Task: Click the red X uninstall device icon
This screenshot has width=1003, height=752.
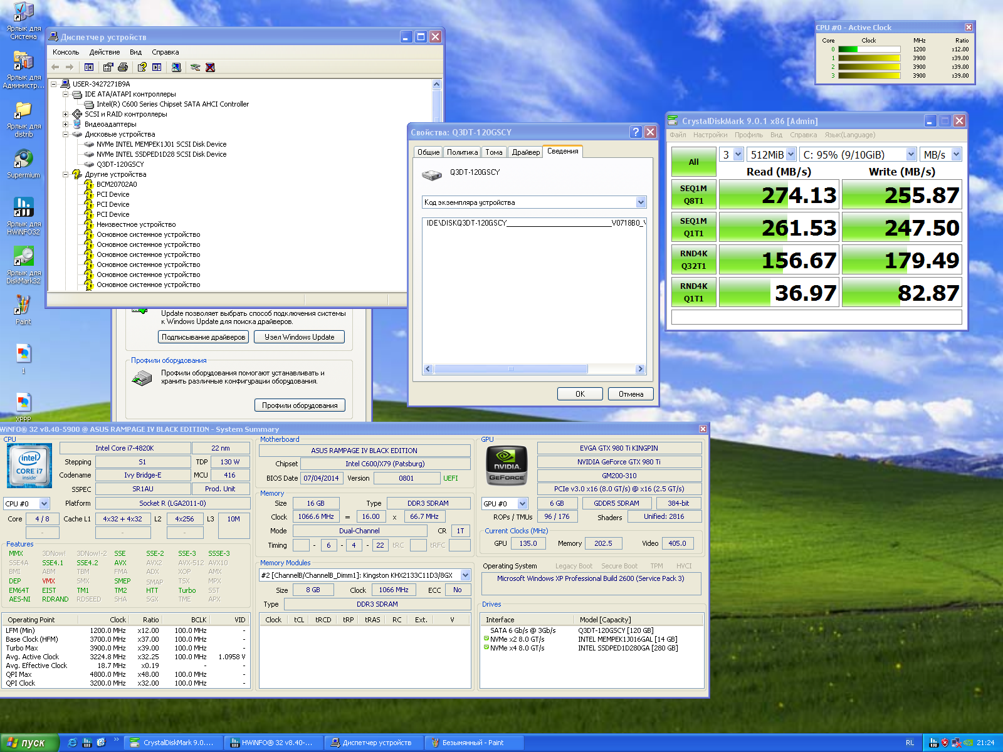Action: pyautogui.click(x=210, y=67)
